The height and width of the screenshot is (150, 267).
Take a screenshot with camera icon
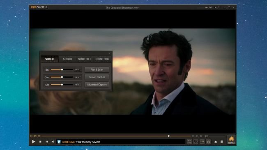click(x=208, y=142)
